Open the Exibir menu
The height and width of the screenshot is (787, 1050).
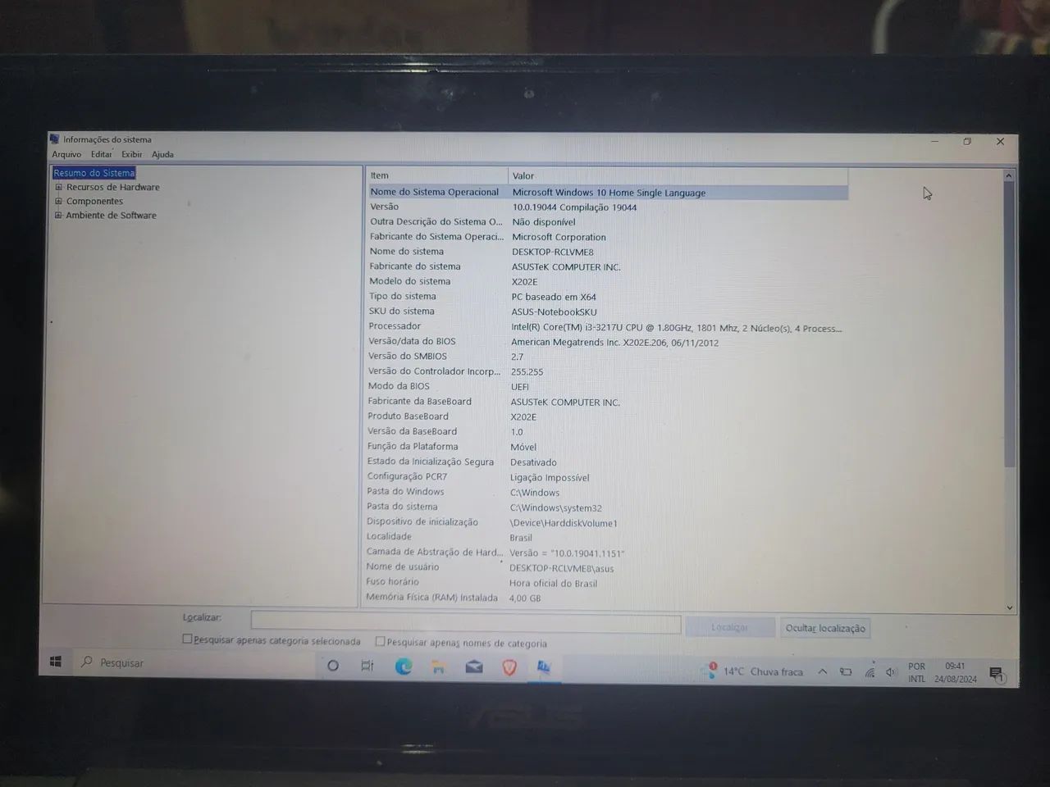click(131, 154)
